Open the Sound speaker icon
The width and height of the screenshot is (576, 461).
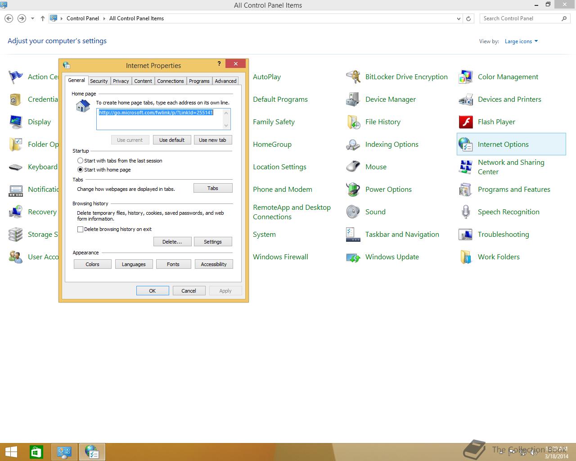(x=353, y=212)
